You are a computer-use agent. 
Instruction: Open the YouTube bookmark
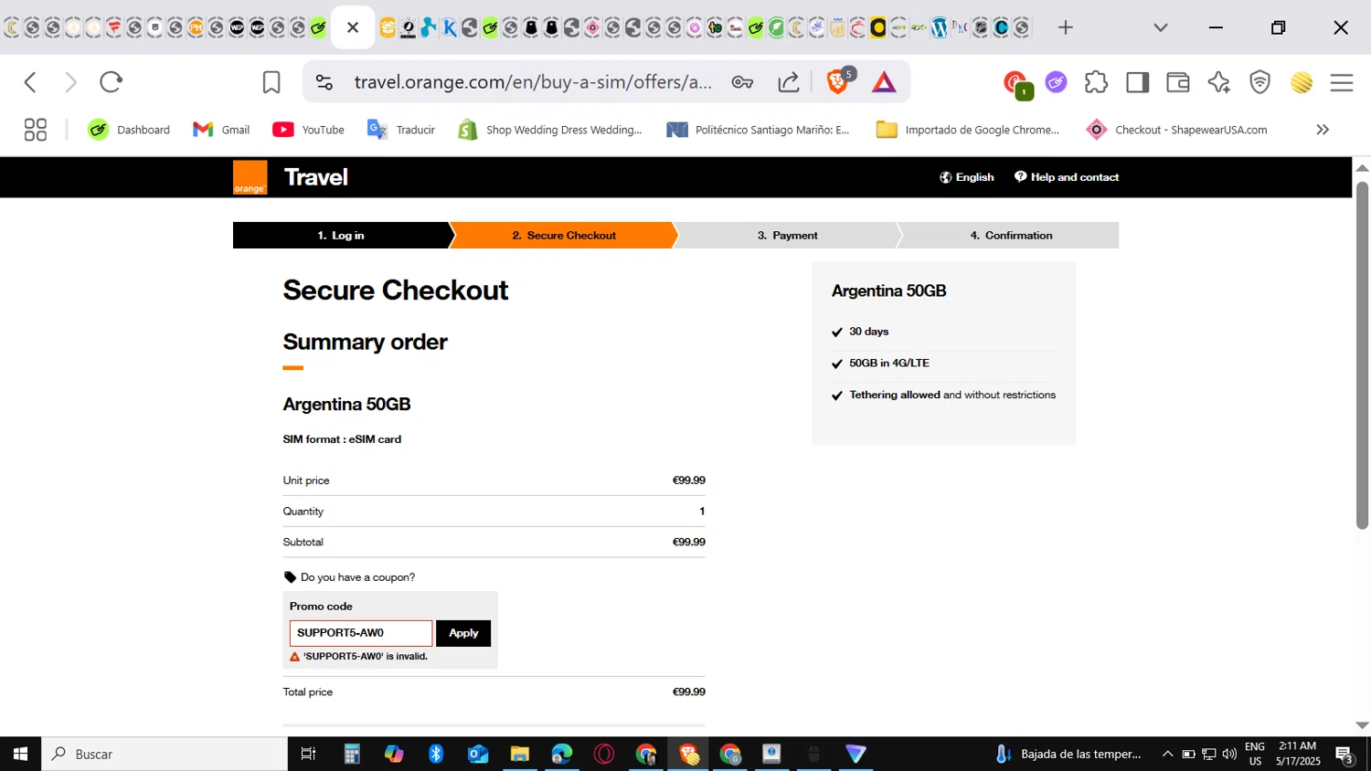[x=308, y=130]
